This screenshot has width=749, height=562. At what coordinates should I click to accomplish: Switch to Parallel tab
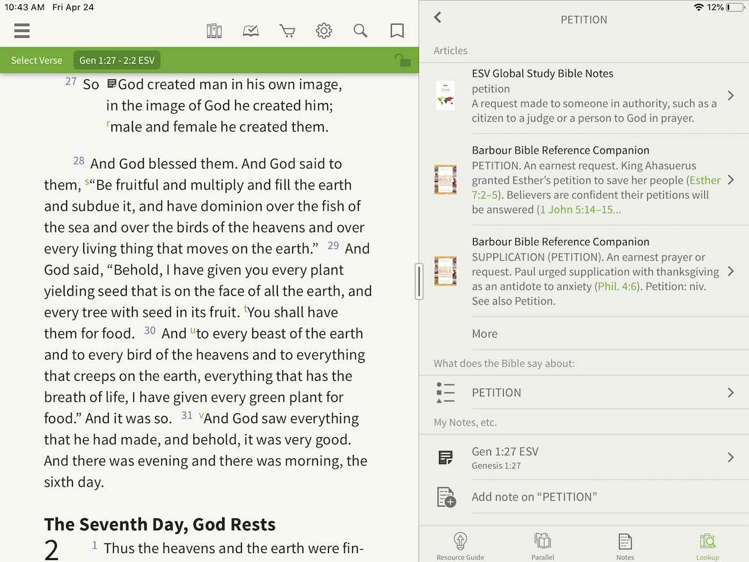(x=543, y=546)
